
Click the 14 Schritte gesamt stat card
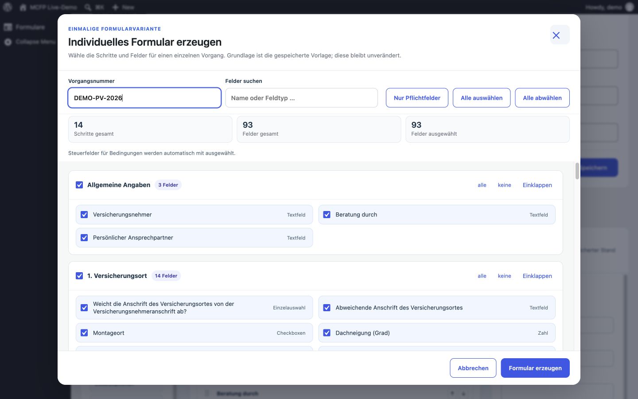point(150,129)
